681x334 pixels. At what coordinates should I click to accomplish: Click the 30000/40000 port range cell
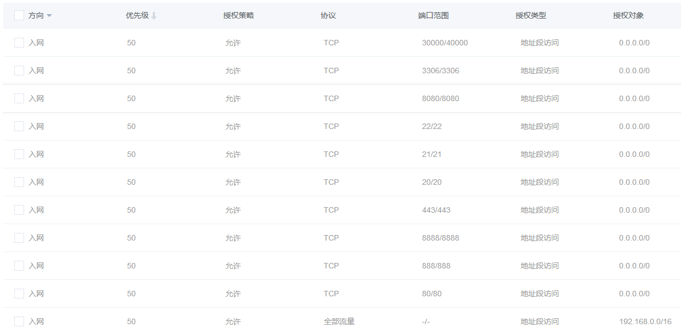445,43
